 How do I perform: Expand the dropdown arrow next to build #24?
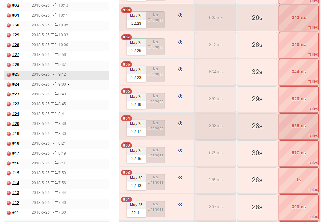coord(69,84)
